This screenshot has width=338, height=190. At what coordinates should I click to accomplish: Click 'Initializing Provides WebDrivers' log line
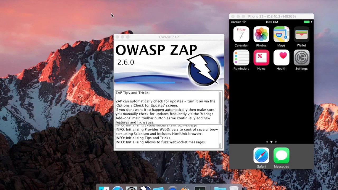click(167, 132)
